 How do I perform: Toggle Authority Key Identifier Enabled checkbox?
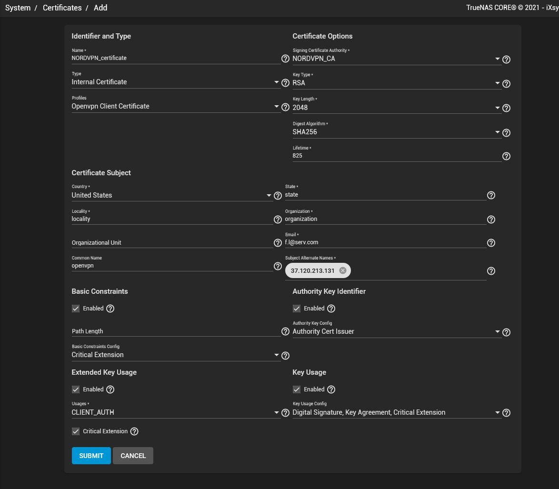297,309
